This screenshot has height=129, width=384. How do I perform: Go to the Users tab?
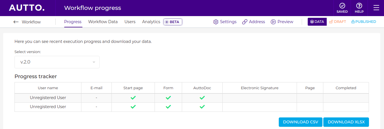click(130, 22)
